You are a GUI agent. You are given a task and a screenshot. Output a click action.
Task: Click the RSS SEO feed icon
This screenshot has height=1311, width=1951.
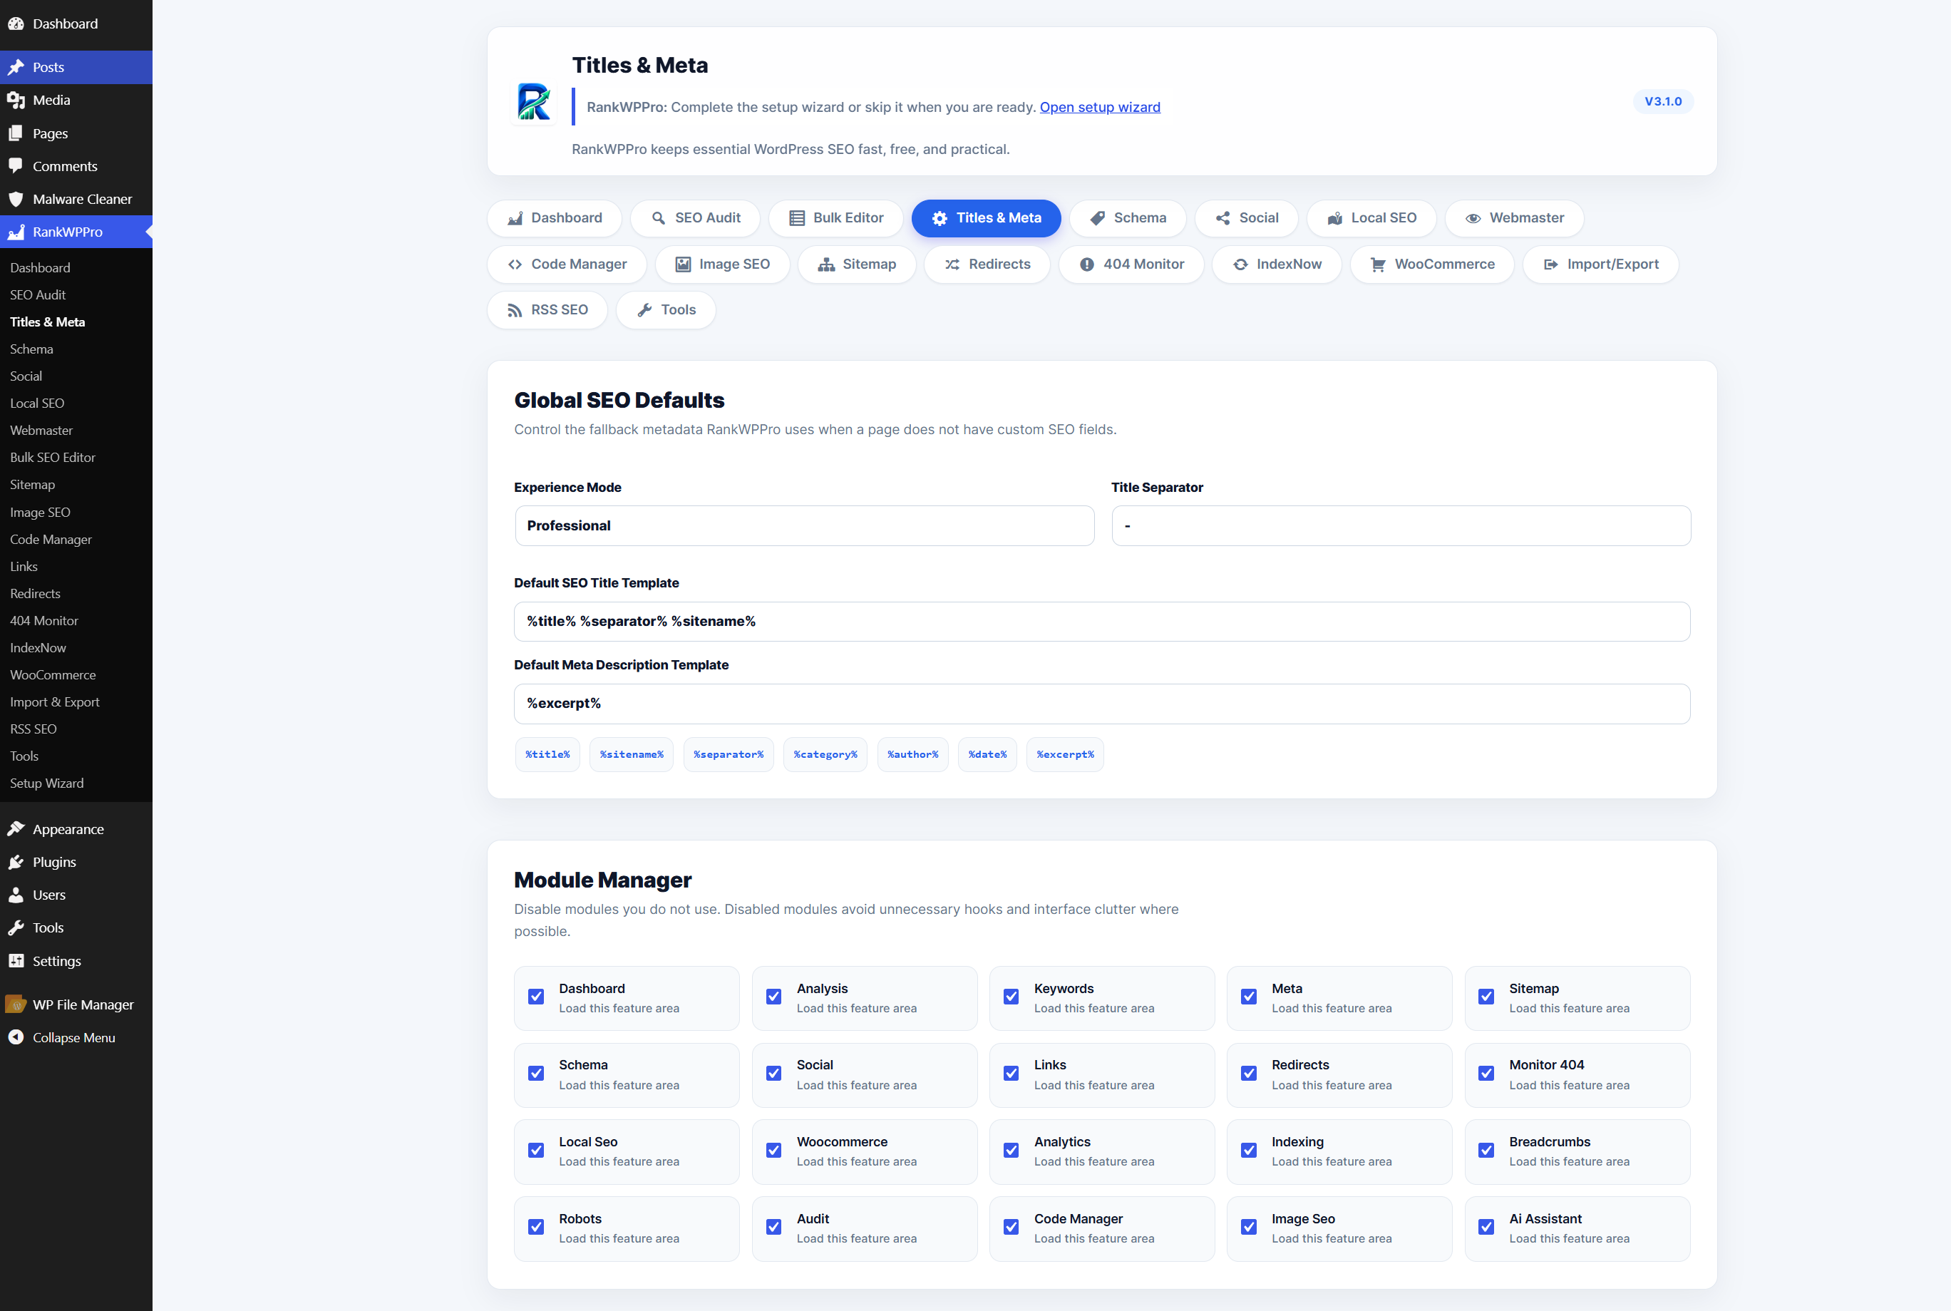click(515, 310)
